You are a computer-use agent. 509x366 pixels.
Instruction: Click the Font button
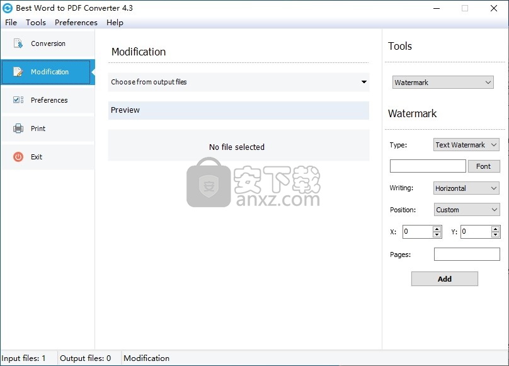[483, 166]
